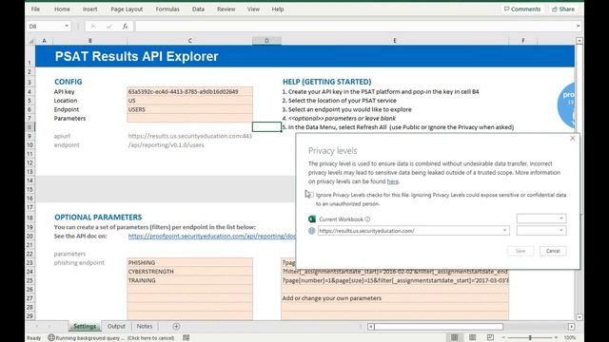Click the background query globe icon
This screenshot has height=342, width=609.
point(51,338)
